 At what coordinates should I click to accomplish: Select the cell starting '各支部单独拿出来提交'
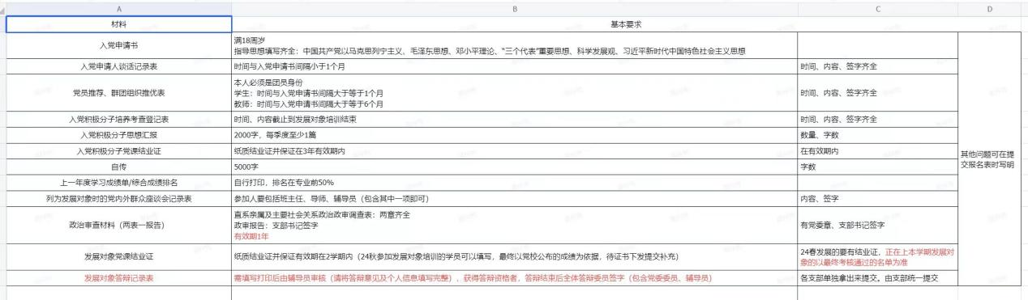[878, 278]
